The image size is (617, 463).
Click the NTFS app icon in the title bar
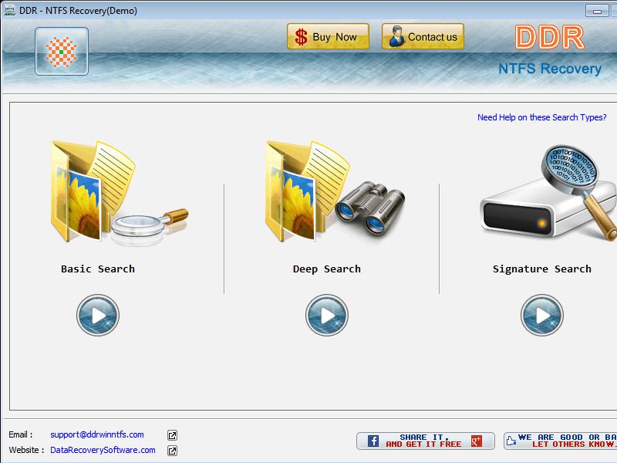point(9,10)
